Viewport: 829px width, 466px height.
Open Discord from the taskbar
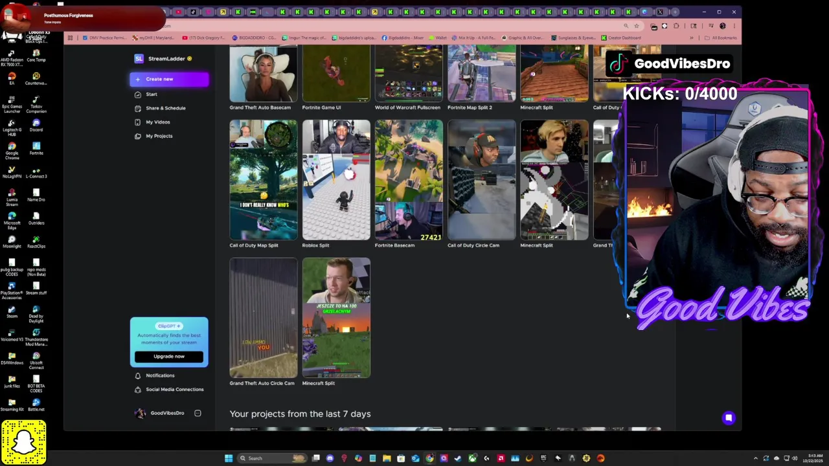(330, 458)
